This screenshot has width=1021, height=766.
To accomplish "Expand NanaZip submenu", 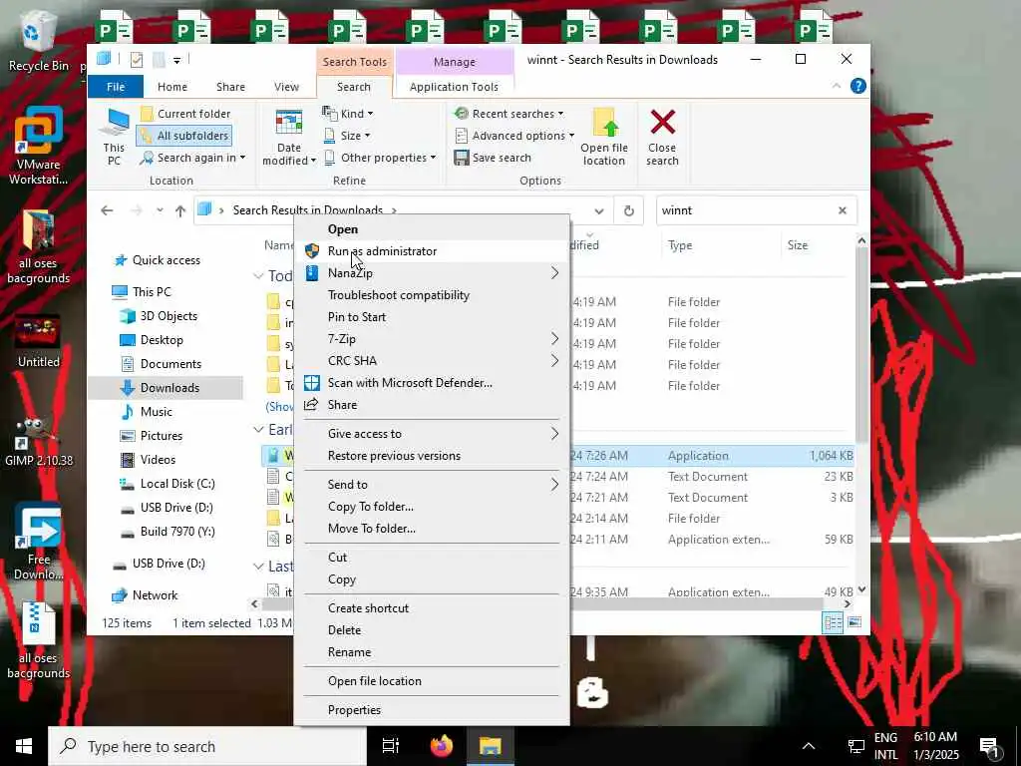I will point(433,273).
